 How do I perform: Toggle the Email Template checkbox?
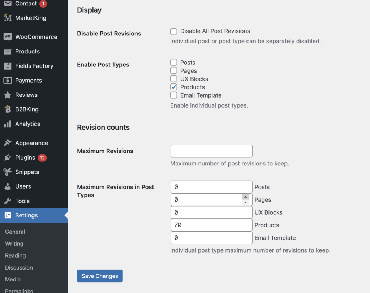(173, 95)
